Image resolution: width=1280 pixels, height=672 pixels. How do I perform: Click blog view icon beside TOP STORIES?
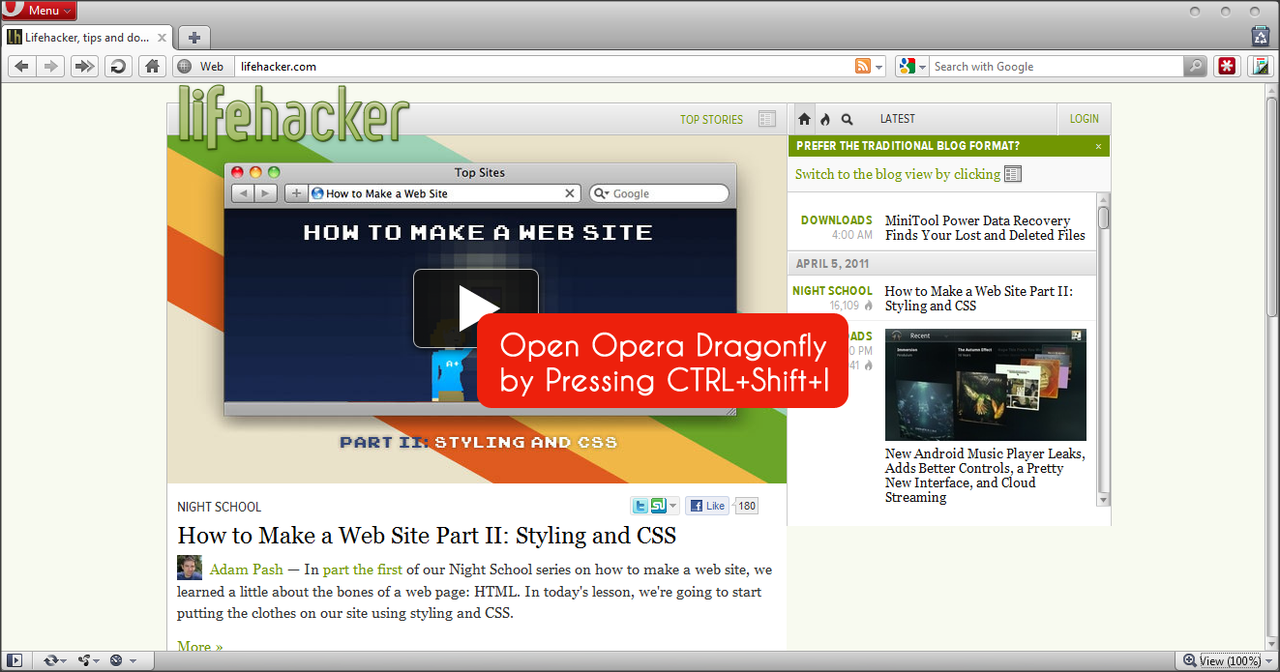tap(767, 119)
